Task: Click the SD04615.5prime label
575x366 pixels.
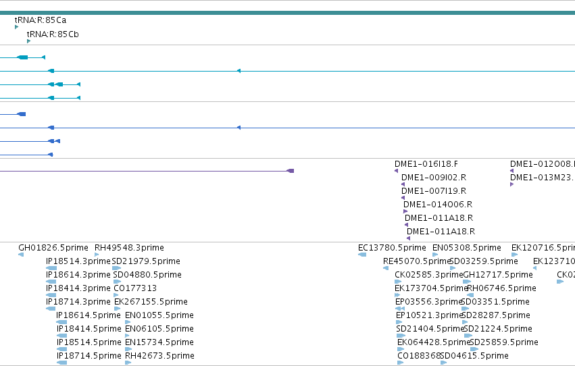Action: pyautogui.click(x=474, y=356)
